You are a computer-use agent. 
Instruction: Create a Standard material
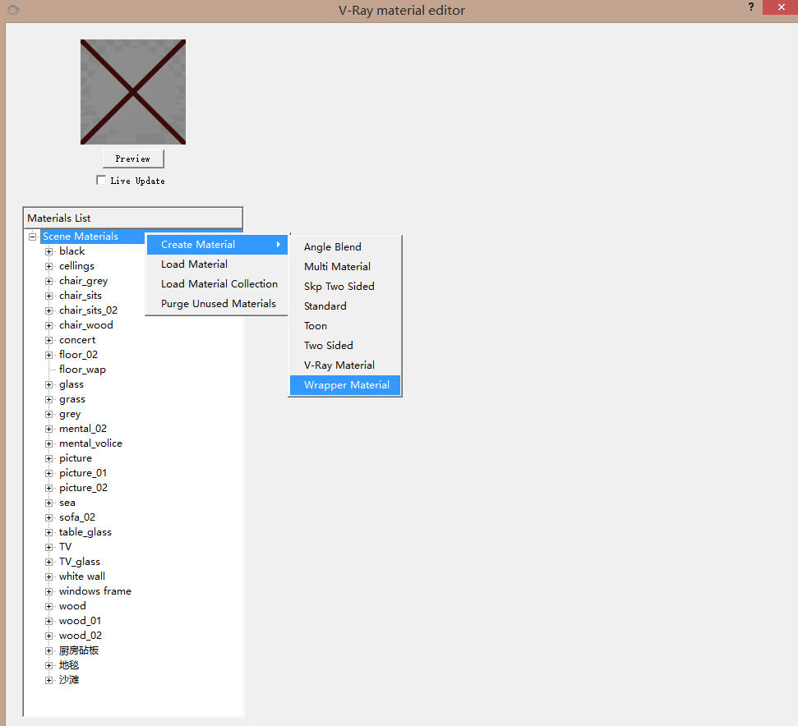(345, 306)
